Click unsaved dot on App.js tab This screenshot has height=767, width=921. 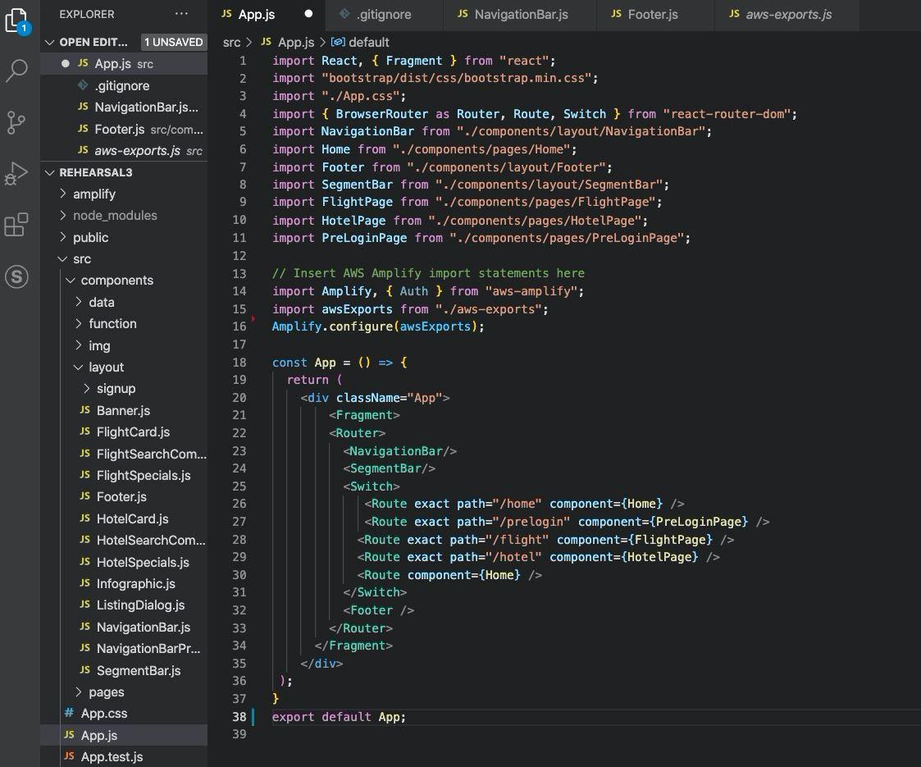click(x=308, y=14)
